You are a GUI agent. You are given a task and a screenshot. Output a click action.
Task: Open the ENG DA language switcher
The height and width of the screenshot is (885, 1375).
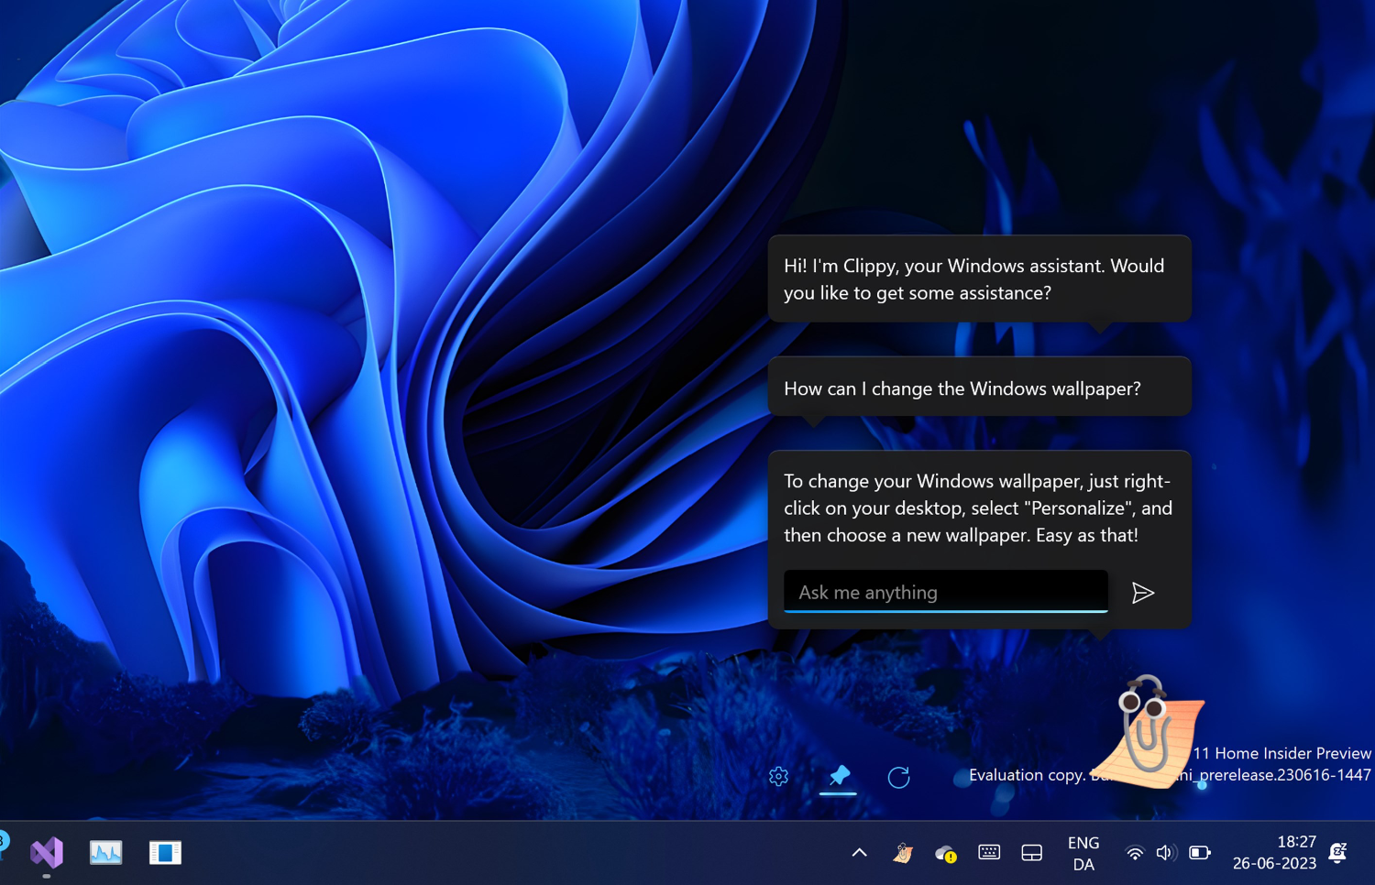tap(1083, 853)
